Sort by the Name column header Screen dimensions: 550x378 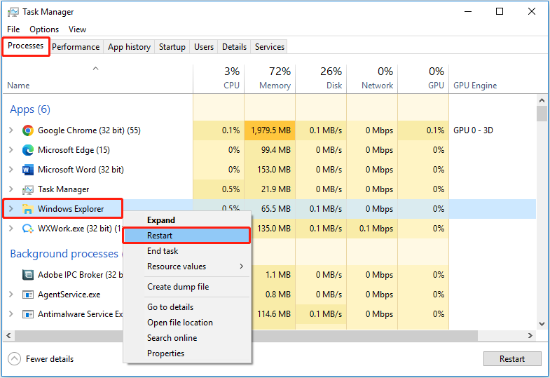(x=97, y=79)
